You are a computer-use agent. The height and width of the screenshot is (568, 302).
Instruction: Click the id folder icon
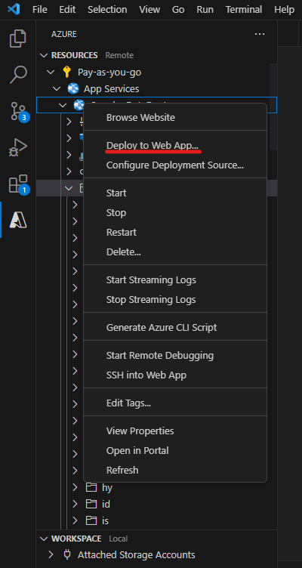tap(91, 505)
